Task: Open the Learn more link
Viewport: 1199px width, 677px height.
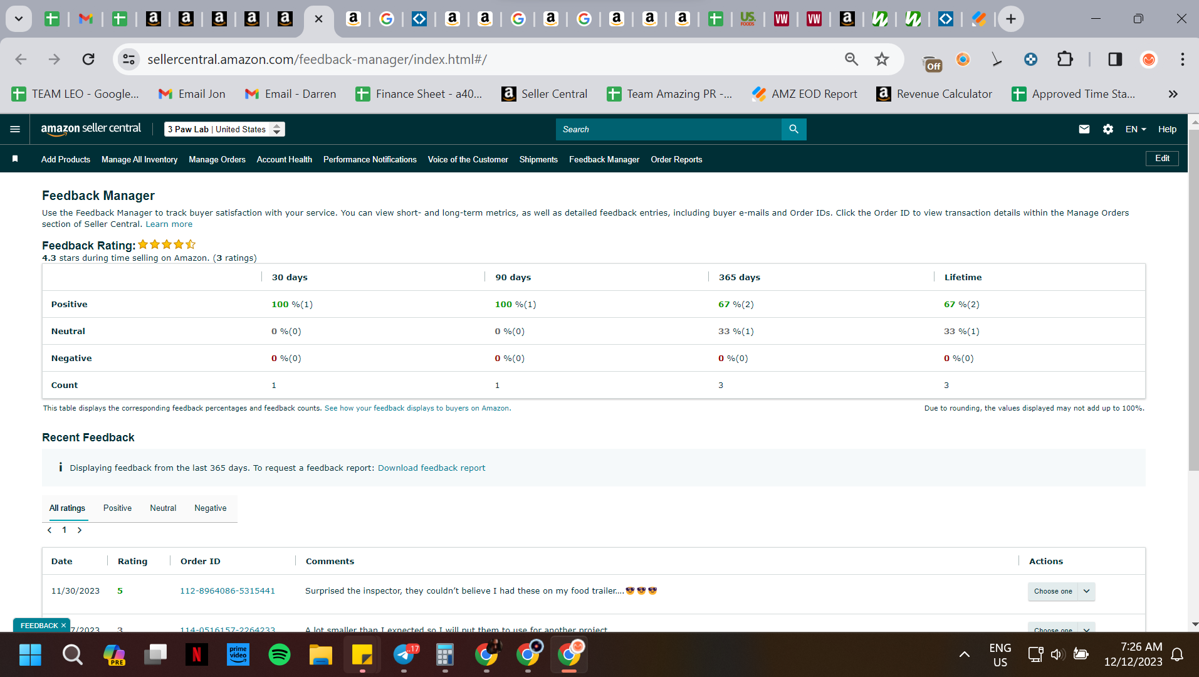Action: [169, 224]
